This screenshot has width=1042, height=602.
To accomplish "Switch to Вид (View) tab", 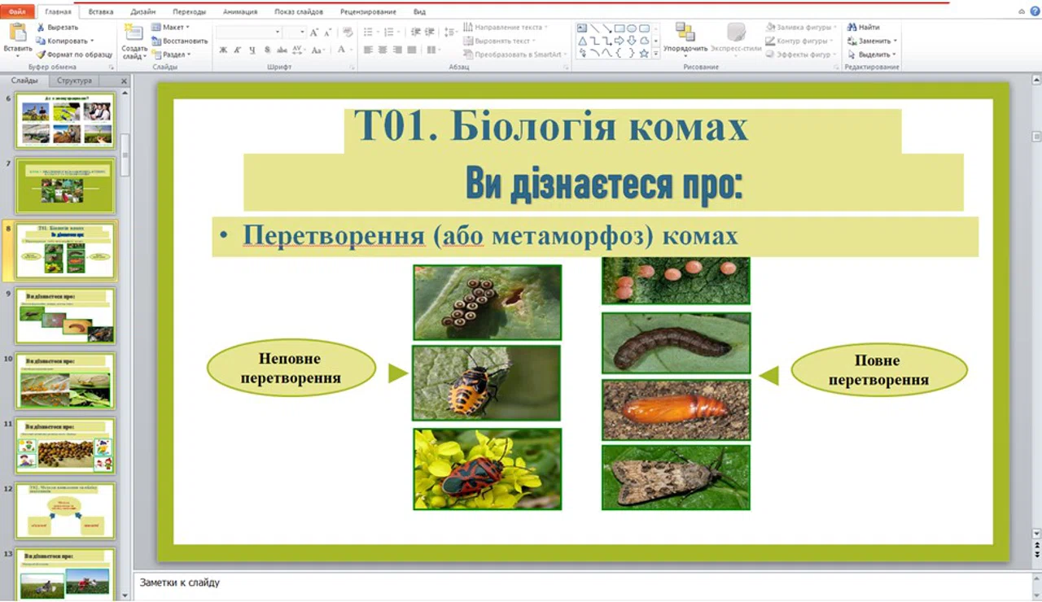I will click(419, 12).
